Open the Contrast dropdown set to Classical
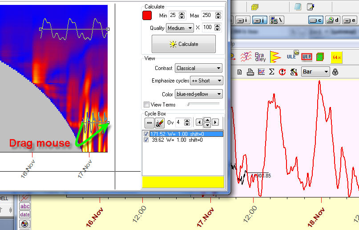The image size is (359, 230). pyautogui.click(x=198, y=68)
